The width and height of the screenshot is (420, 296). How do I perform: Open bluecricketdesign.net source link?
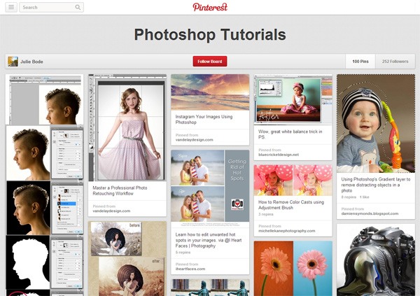(x=279, y=155)
